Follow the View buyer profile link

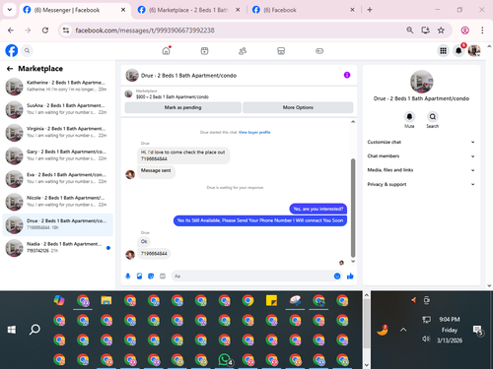click(x=254, y=133)
